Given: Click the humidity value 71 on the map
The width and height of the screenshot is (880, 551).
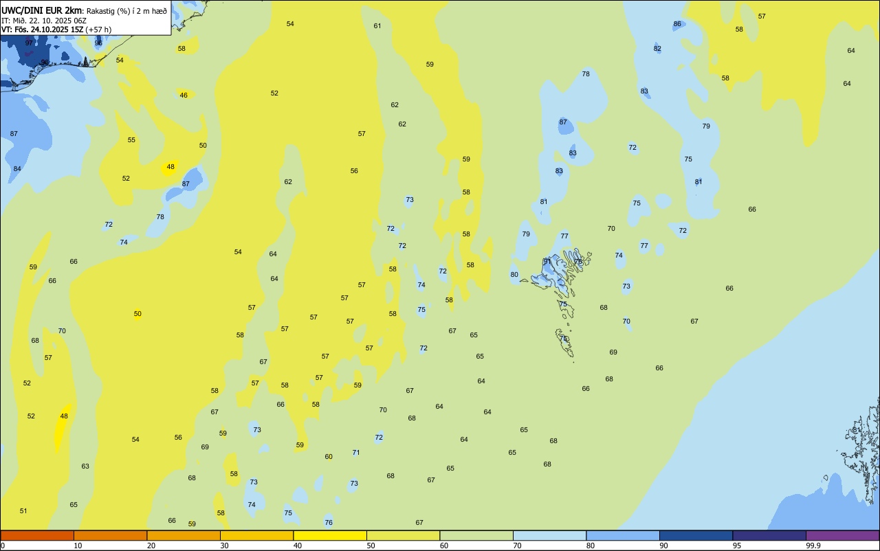Looking at the screenshot, I should (x=356, y=452).
